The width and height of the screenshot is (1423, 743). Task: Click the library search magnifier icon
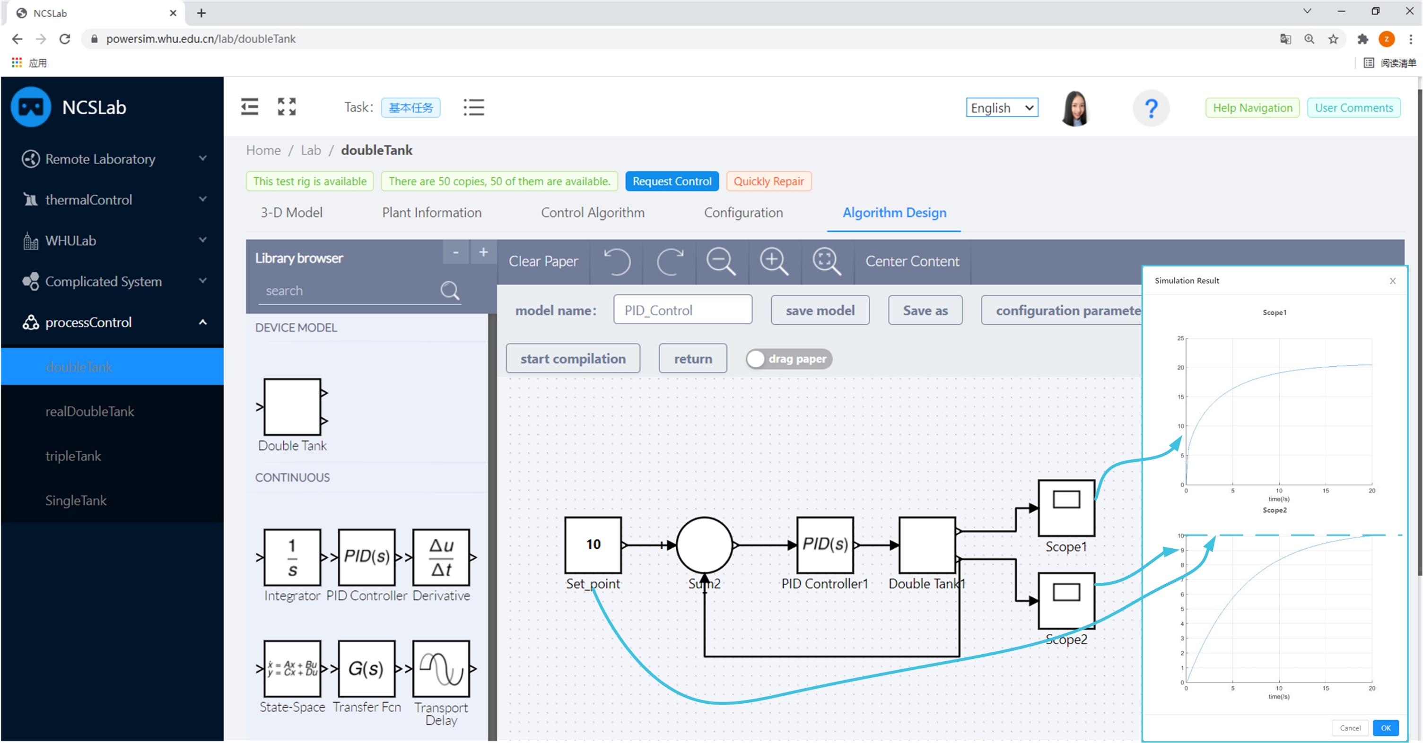[x=450, y=290]
